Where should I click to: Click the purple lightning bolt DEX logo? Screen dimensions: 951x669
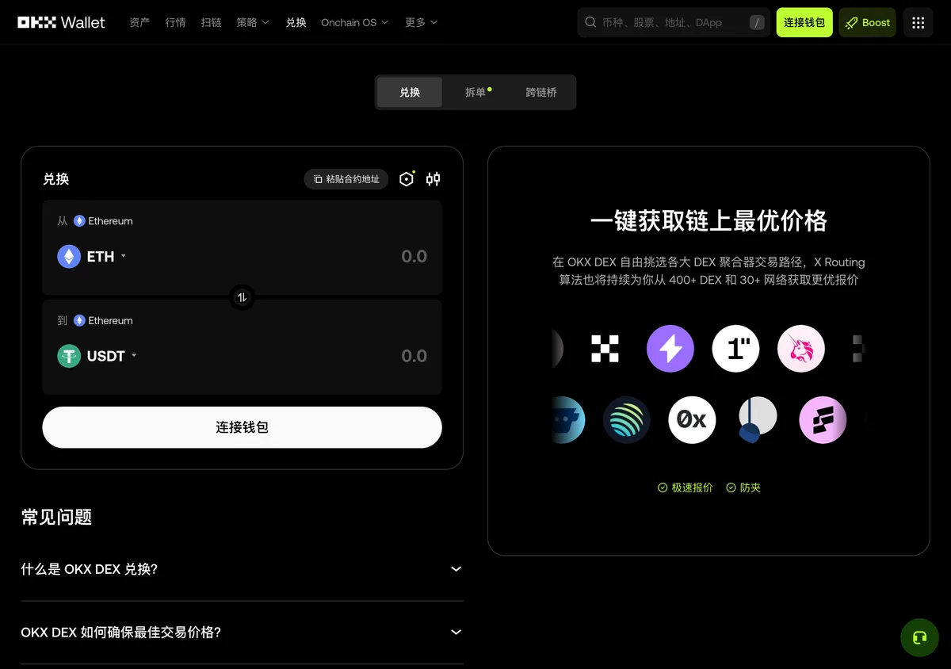(670, 349)
